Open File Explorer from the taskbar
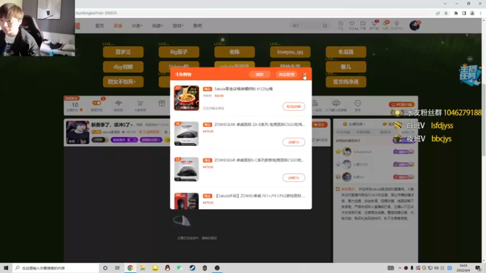This screenshot has height=273, width=486. (143, 268)
